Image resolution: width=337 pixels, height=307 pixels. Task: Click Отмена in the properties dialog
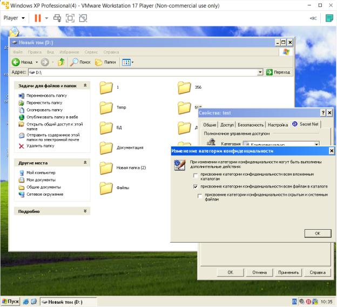259,272
